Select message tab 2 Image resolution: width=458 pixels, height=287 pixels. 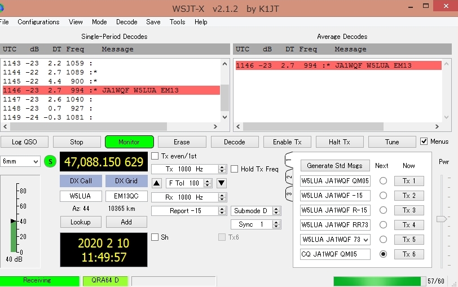tap(289, 176)
